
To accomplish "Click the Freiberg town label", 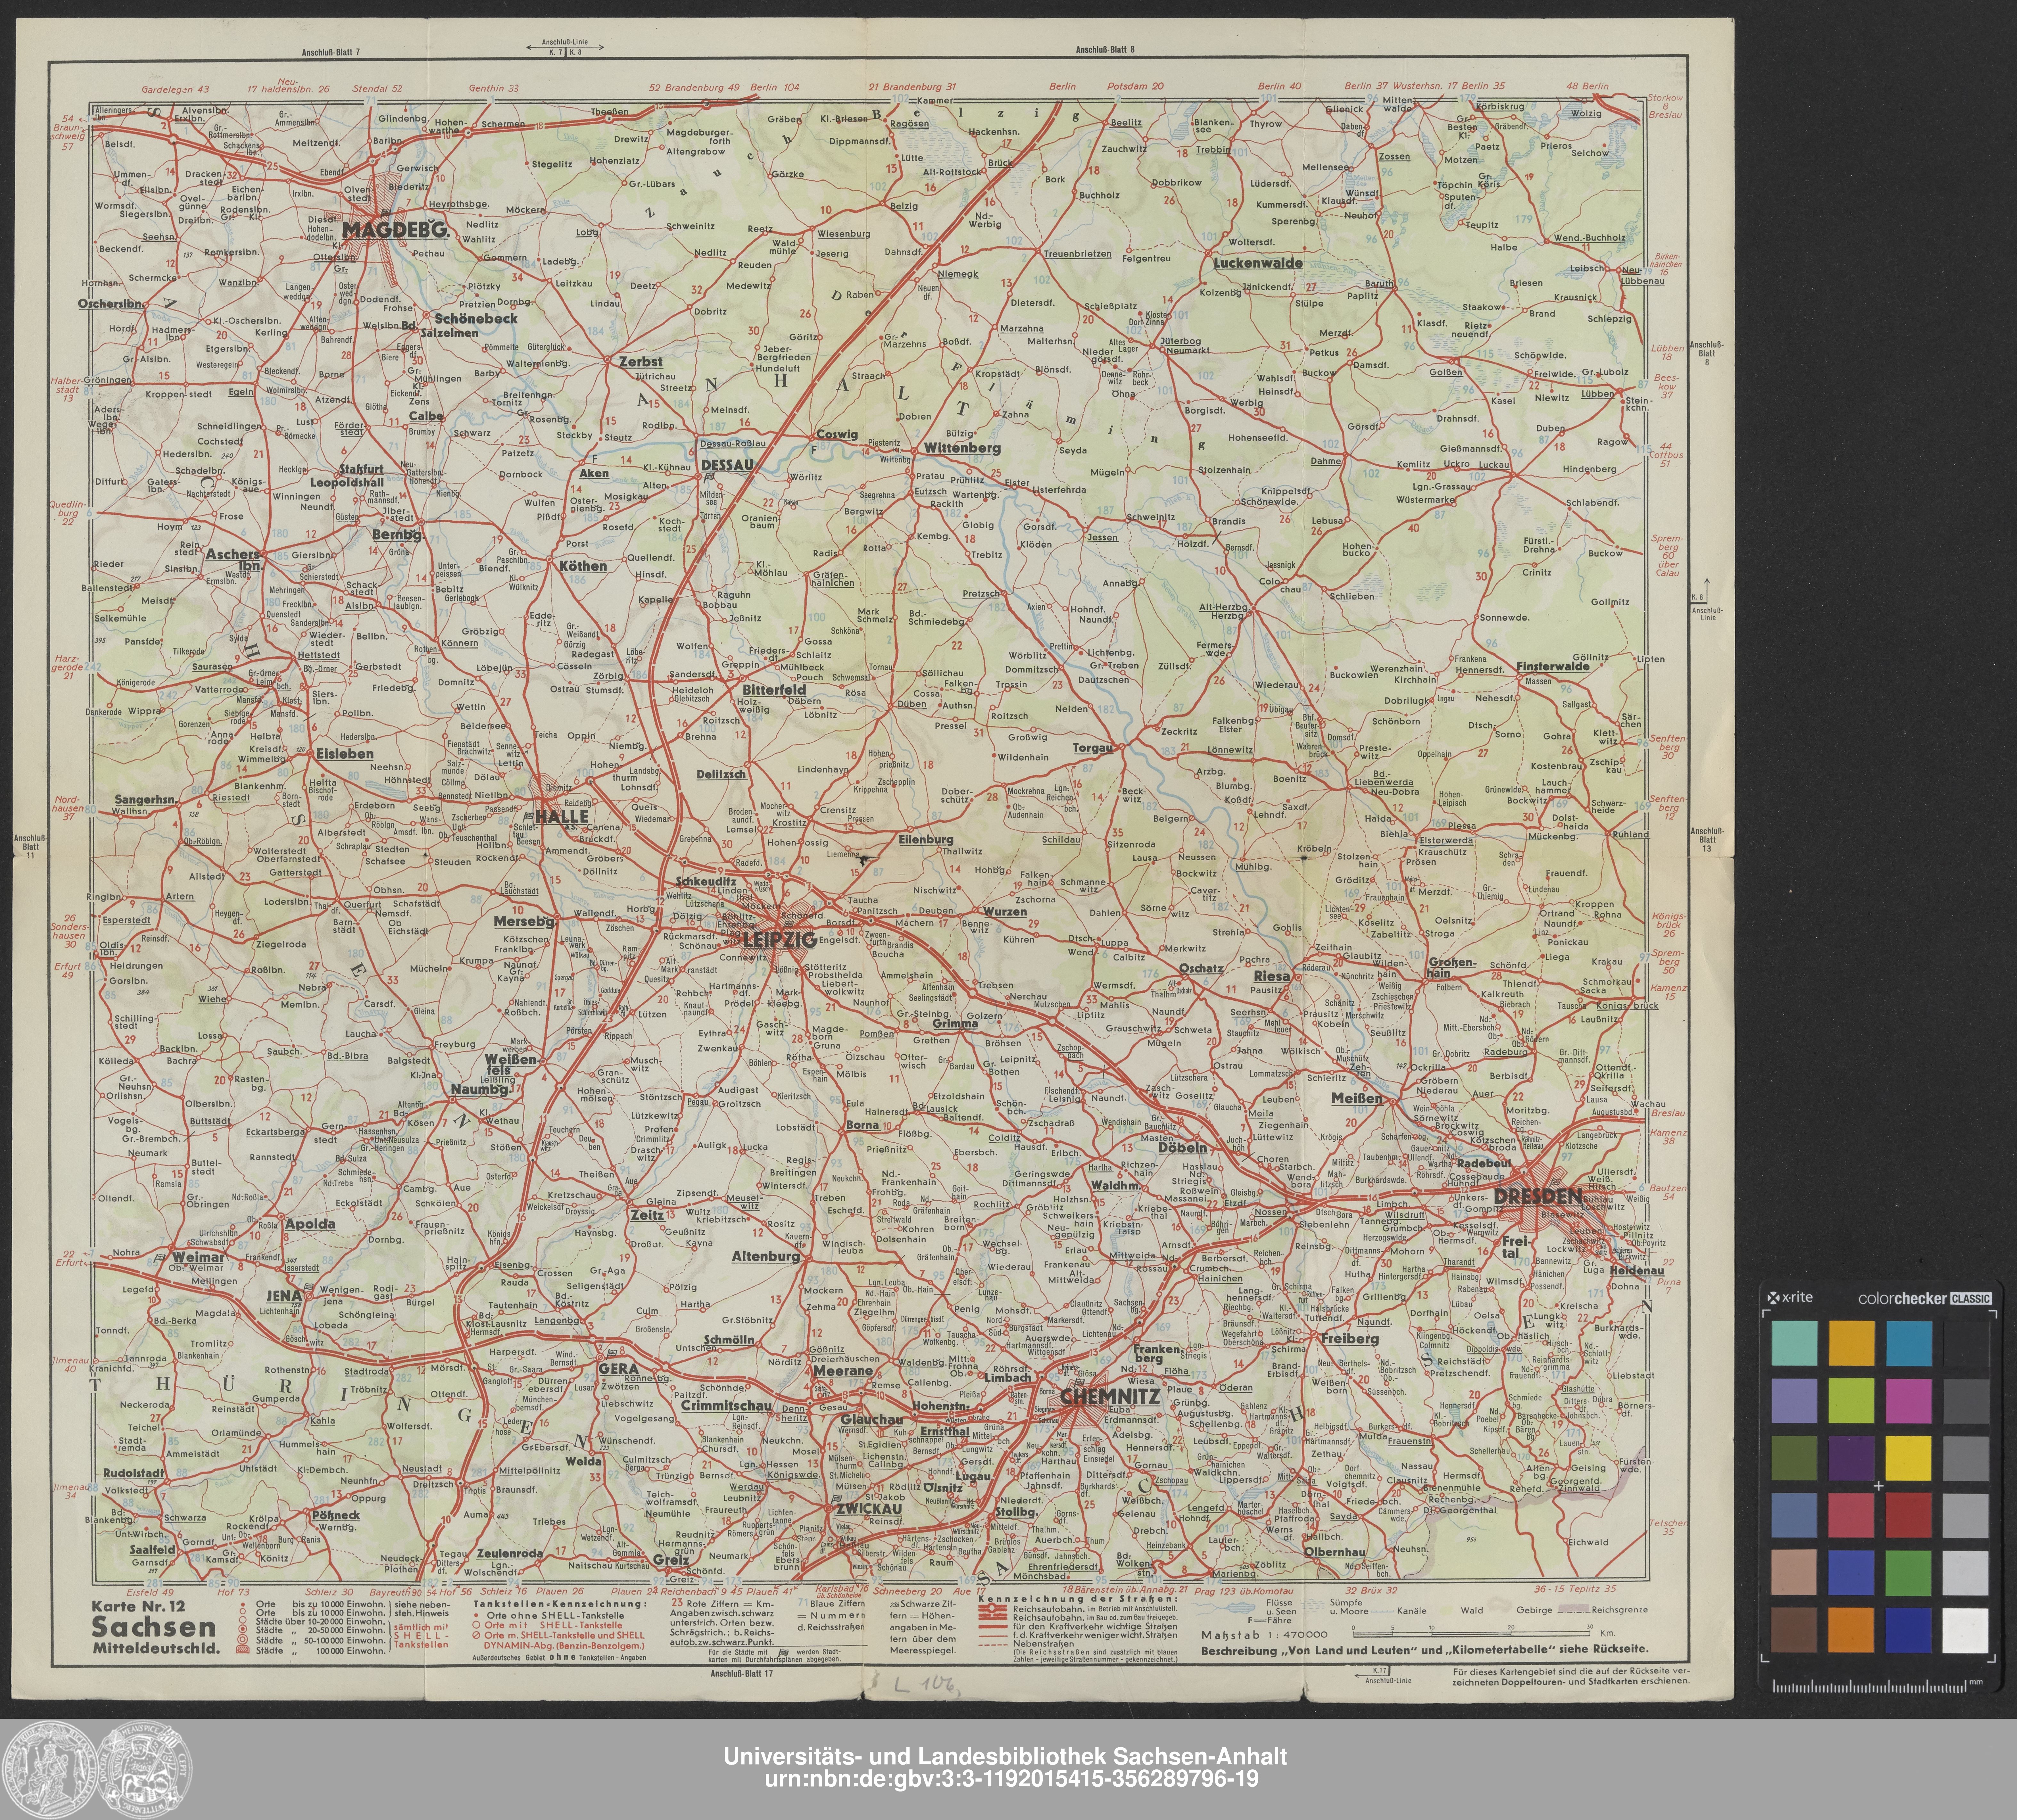I will (1350, 1339).
